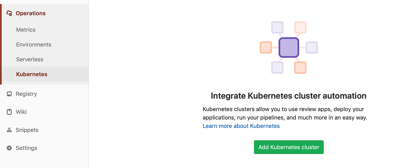Screen dimensions: 403x168
Task: Open the Registry section
Action: click(27, 94)
